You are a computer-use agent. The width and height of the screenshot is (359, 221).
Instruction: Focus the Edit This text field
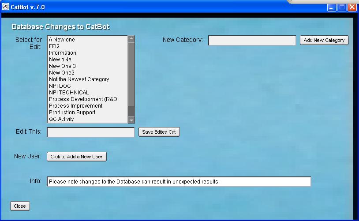91,132
